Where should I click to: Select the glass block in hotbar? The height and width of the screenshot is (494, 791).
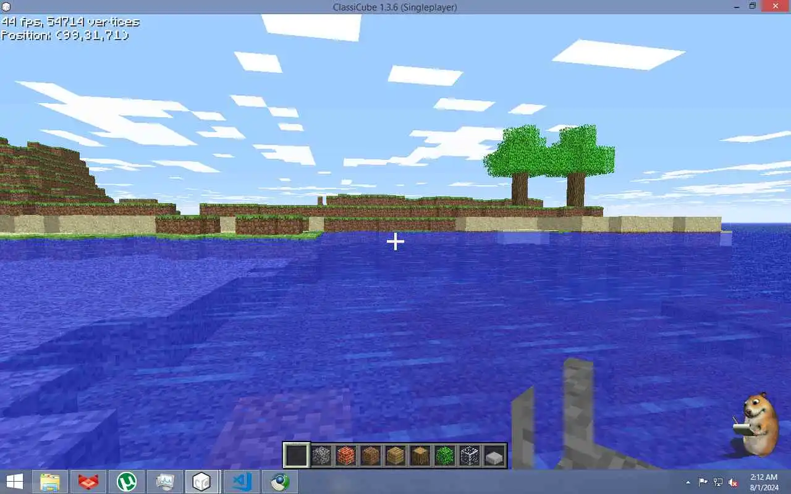[x=470, y=456]
